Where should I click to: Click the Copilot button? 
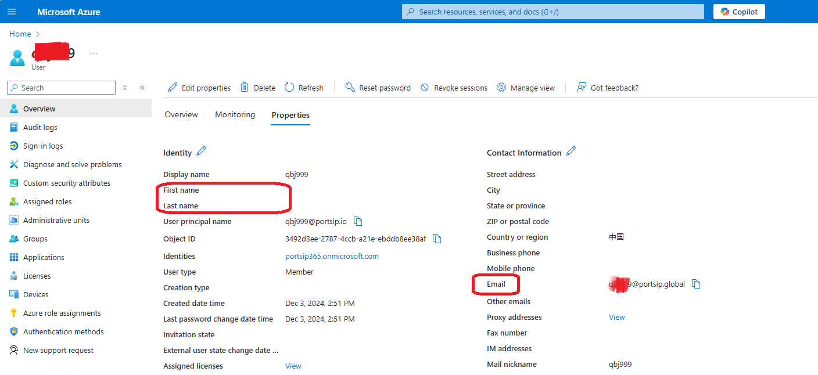pos(739,12)
